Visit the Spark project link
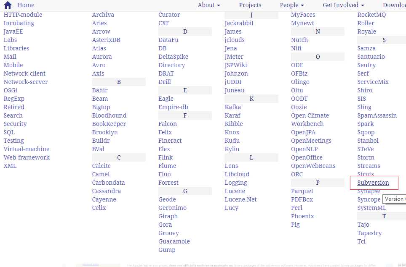Viewport: 406px width, 267px height. coord(365,124)
